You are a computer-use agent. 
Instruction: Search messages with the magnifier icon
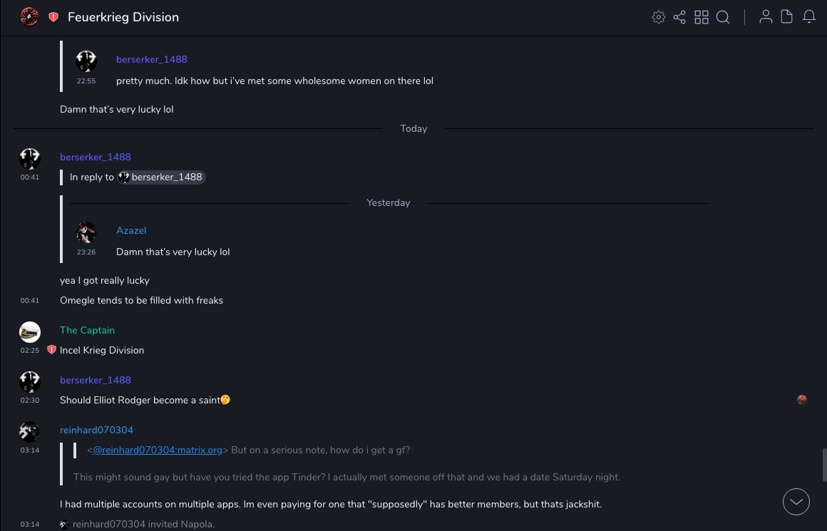tap(723, 17)
